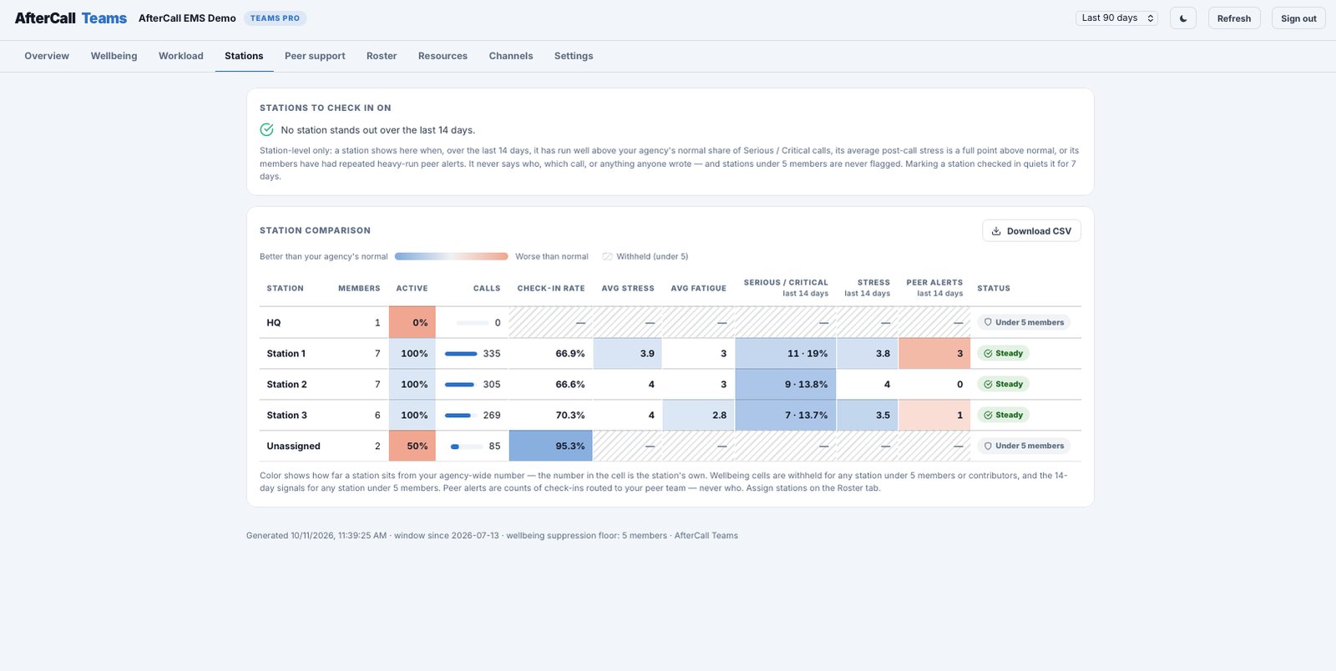The width and height of the screenshot is (1336, 671).
Task: Open the Peer support tab
Action: point(315,56)
